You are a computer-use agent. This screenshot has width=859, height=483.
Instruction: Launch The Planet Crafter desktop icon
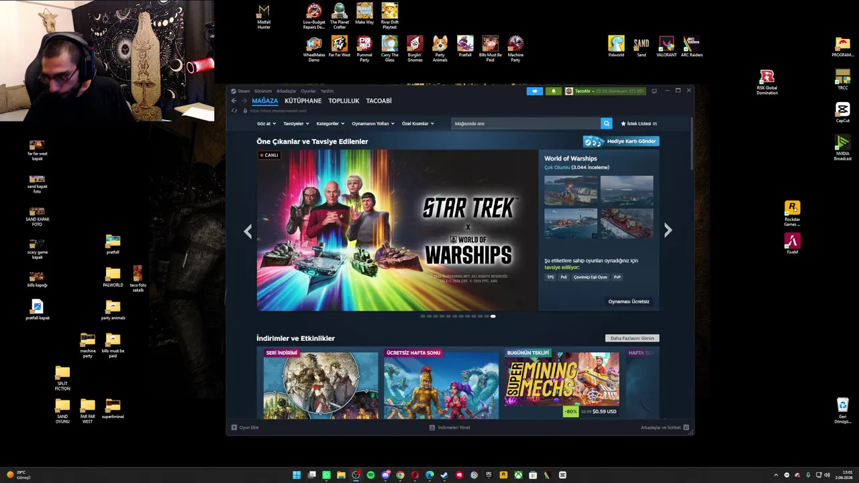[x=340, y=17]
